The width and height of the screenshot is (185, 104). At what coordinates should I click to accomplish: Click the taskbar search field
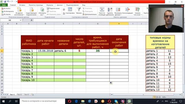pos(42,101)
